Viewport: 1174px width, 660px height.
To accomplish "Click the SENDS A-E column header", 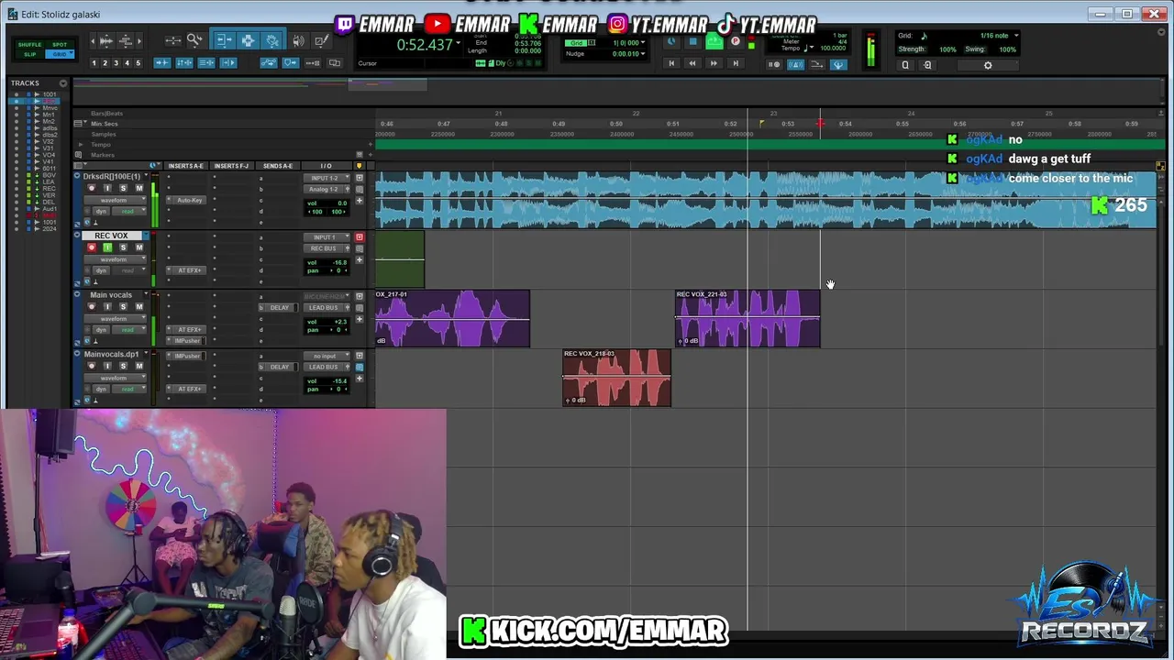I will click(278, 166).
